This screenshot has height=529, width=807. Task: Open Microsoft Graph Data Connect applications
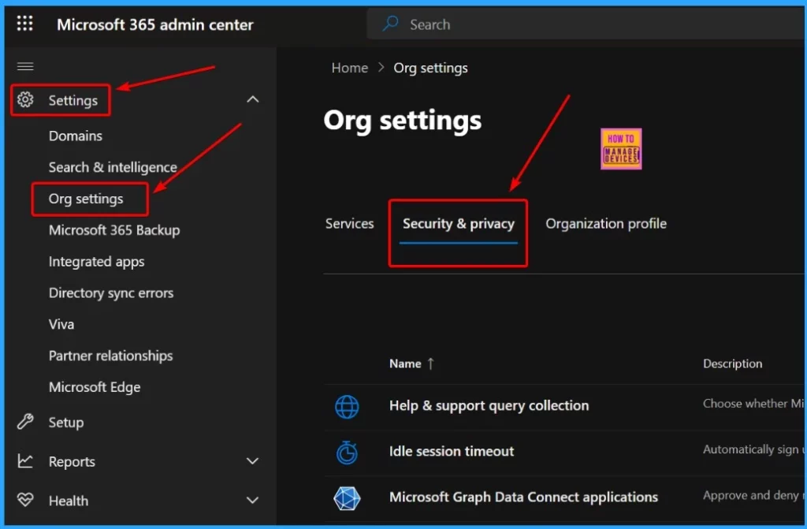[x=523, y=497]
